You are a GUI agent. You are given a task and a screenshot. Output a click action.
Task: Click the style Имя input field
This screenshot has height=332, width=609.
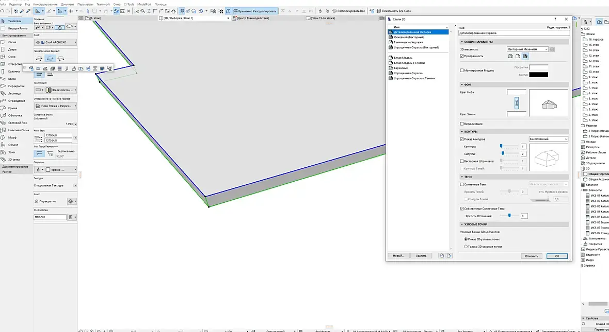[514, 33]
